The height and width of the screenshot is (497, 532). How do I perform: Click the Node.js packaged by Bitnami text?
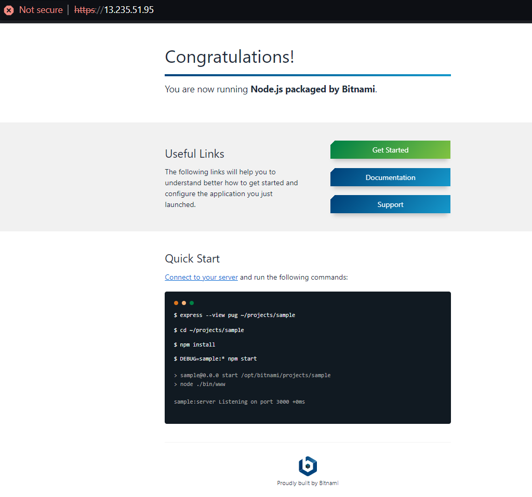(313, 89)
